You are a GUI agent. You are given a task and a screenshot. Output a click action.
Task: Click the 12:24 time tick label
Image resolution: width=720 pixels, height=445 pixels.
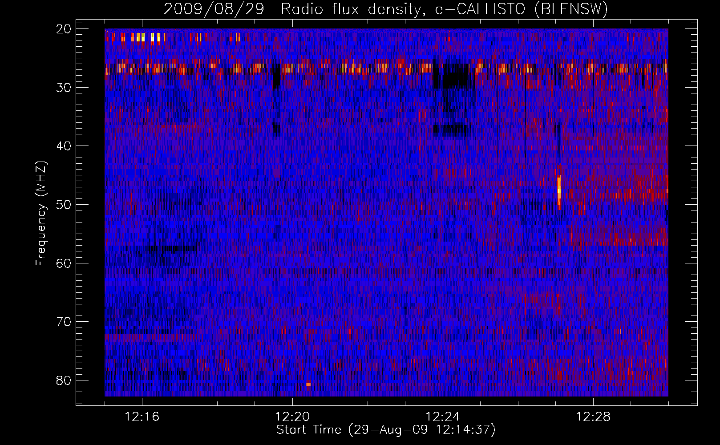pyautogui.click(x=443, y=417)
